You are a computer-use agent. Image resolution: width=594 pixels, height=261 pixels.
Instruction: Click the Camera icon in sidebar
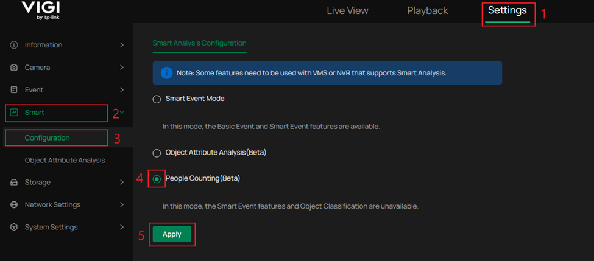tap(14, 68)
